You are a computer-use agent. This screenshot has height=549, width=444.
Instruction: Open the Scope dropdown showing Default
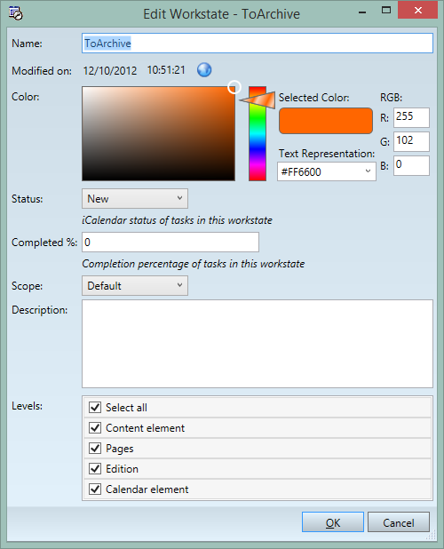click(x=135, y=286)
